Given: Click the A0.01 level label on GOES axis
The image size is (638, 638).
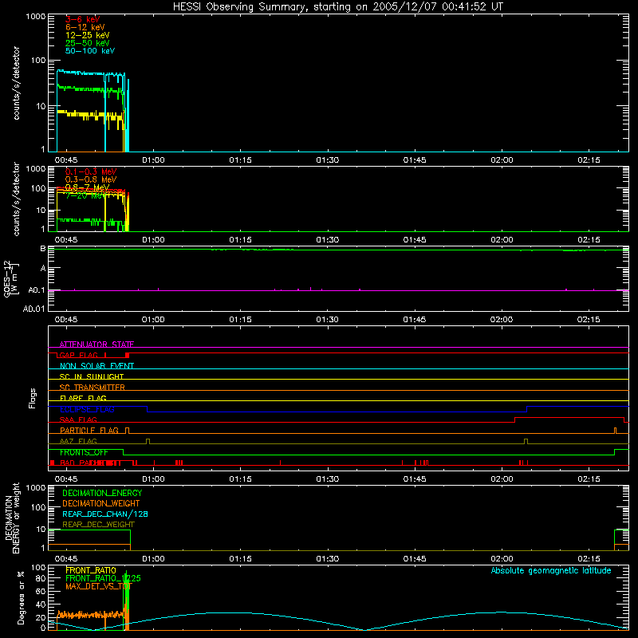Looking at the screenshot, I should [x=33, y=309].
